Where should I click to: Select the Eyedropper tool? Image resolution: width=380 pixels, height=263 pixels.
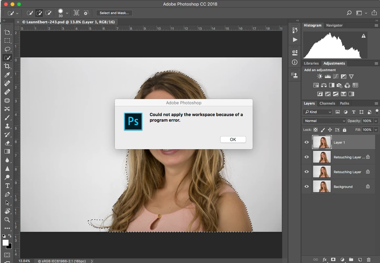(7, 75)
